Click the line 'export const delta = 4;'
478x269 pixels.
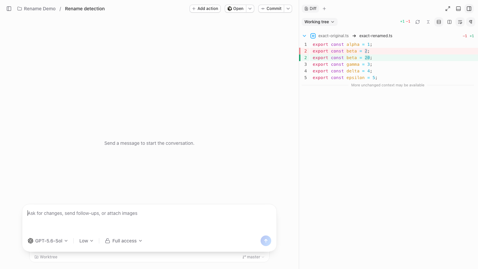coord(388,71)
